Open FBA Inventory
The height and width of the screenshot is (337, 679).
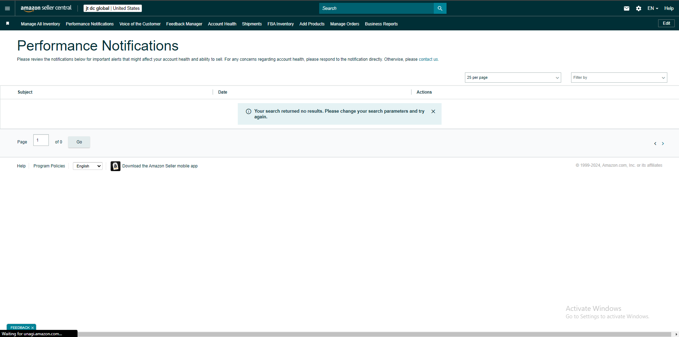(x=281, y=24)
